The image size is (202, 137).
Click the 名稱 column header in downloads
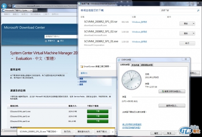(82, 17)
